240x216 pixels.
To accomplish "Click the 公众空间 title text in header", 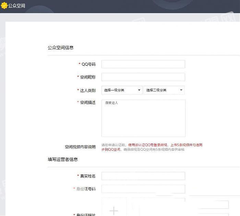I will pos(16,6).
